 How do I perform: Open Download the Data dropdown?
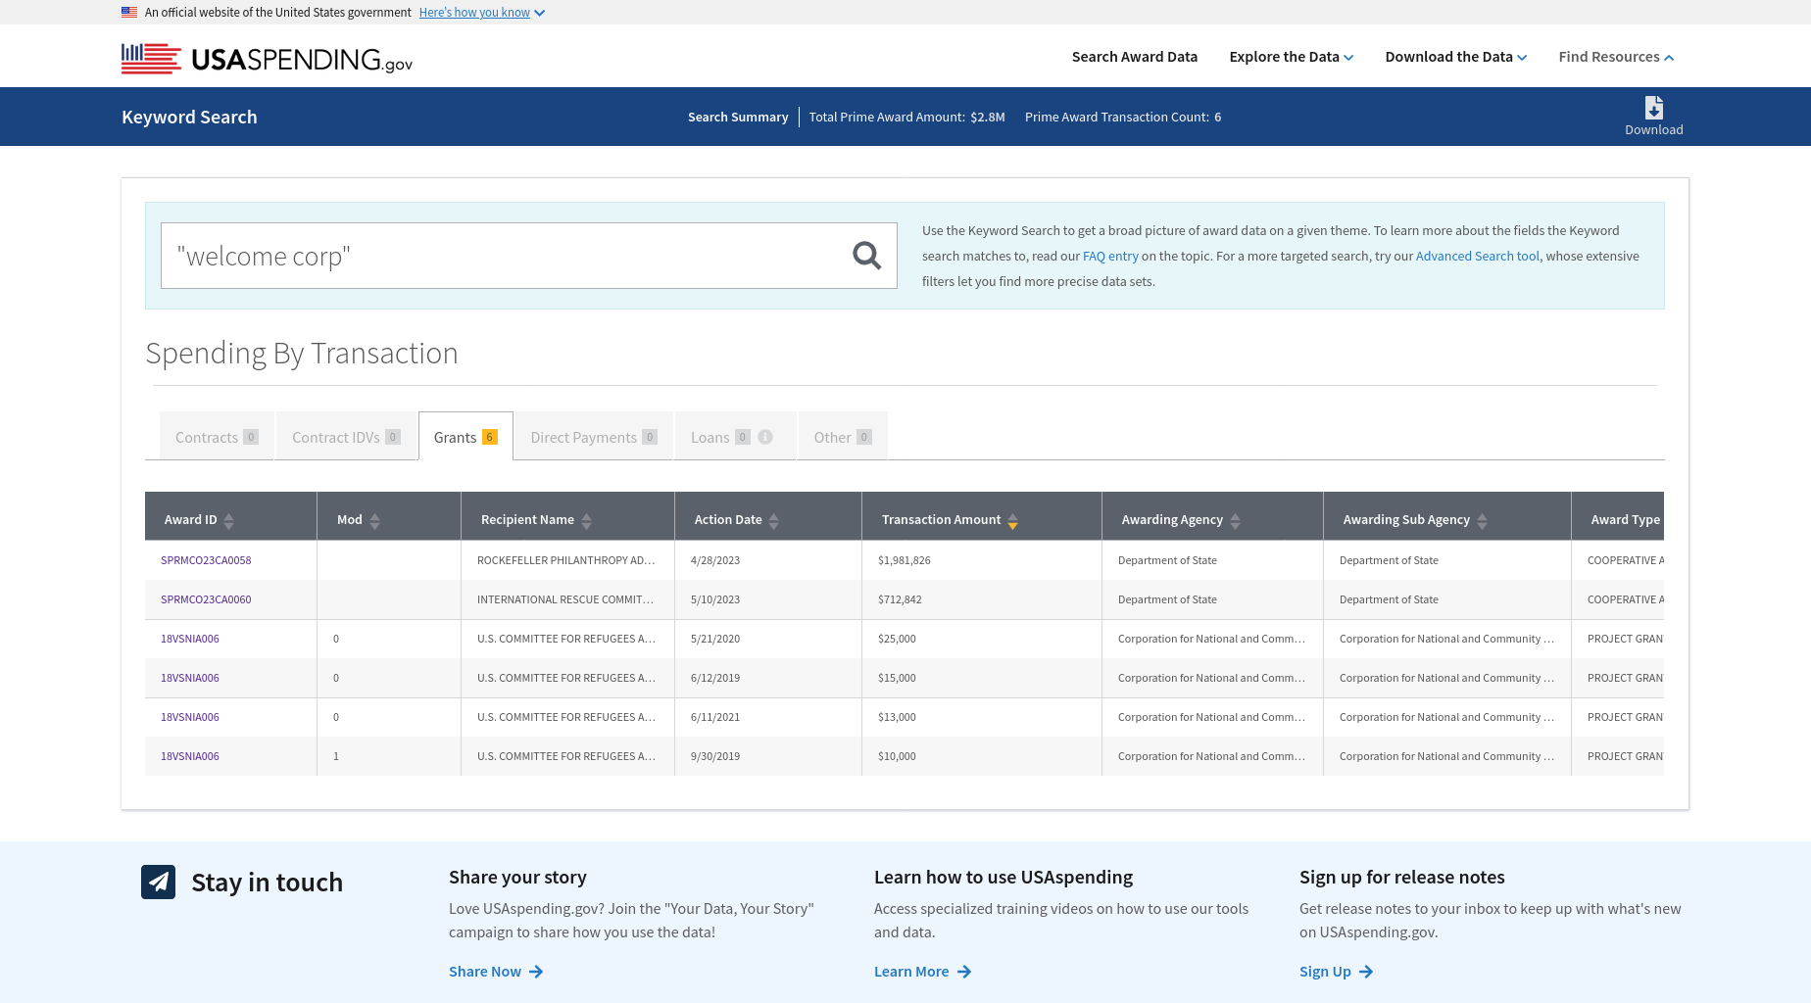pyautogui.click(x=1455, y=57)
